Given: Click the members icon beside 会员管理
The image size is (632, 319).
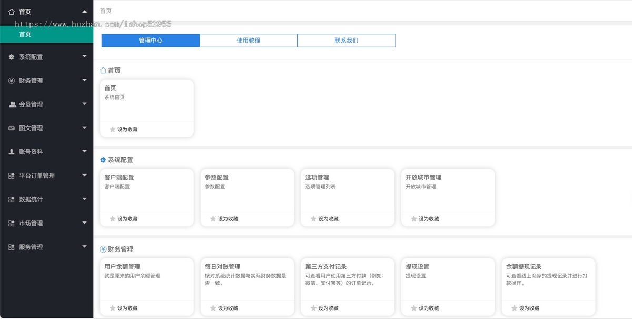Looking at the screenshot, I should pos(12,104).
